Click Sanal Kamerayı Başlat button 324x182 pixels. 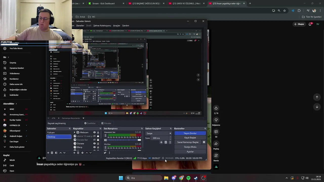tap(188, 142)
